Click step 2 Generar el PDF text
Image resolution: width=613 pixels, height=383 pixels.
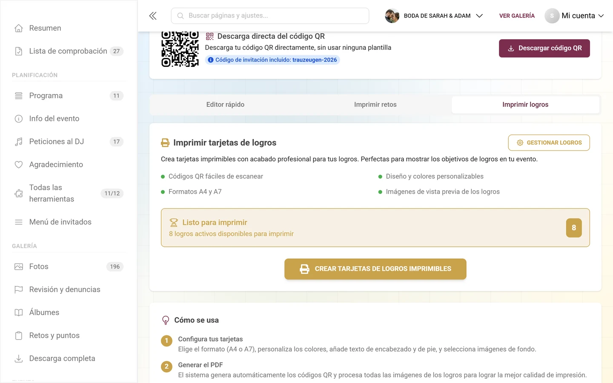point(201,365)
